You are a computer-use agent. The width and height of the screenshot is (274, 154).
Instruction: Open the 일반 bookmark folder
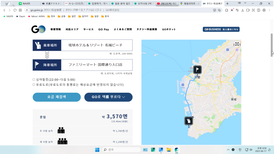tap(72, 16)
